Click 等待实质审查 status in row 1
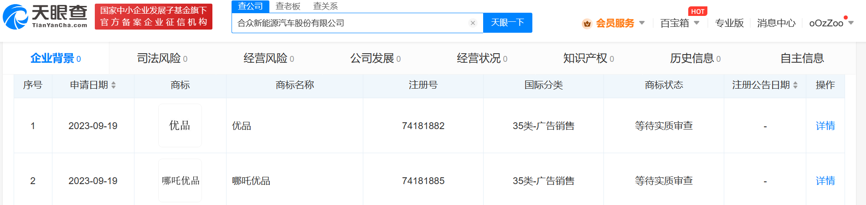866x205 pixels. 664,125
